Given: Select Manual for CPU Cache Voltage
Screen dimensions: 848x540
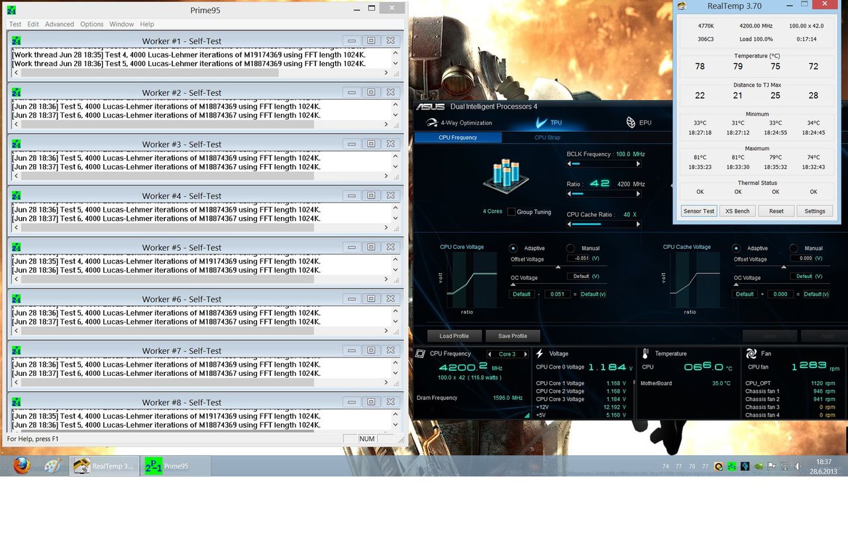Looking at the screenshot, I should click(x=794, y=248).
